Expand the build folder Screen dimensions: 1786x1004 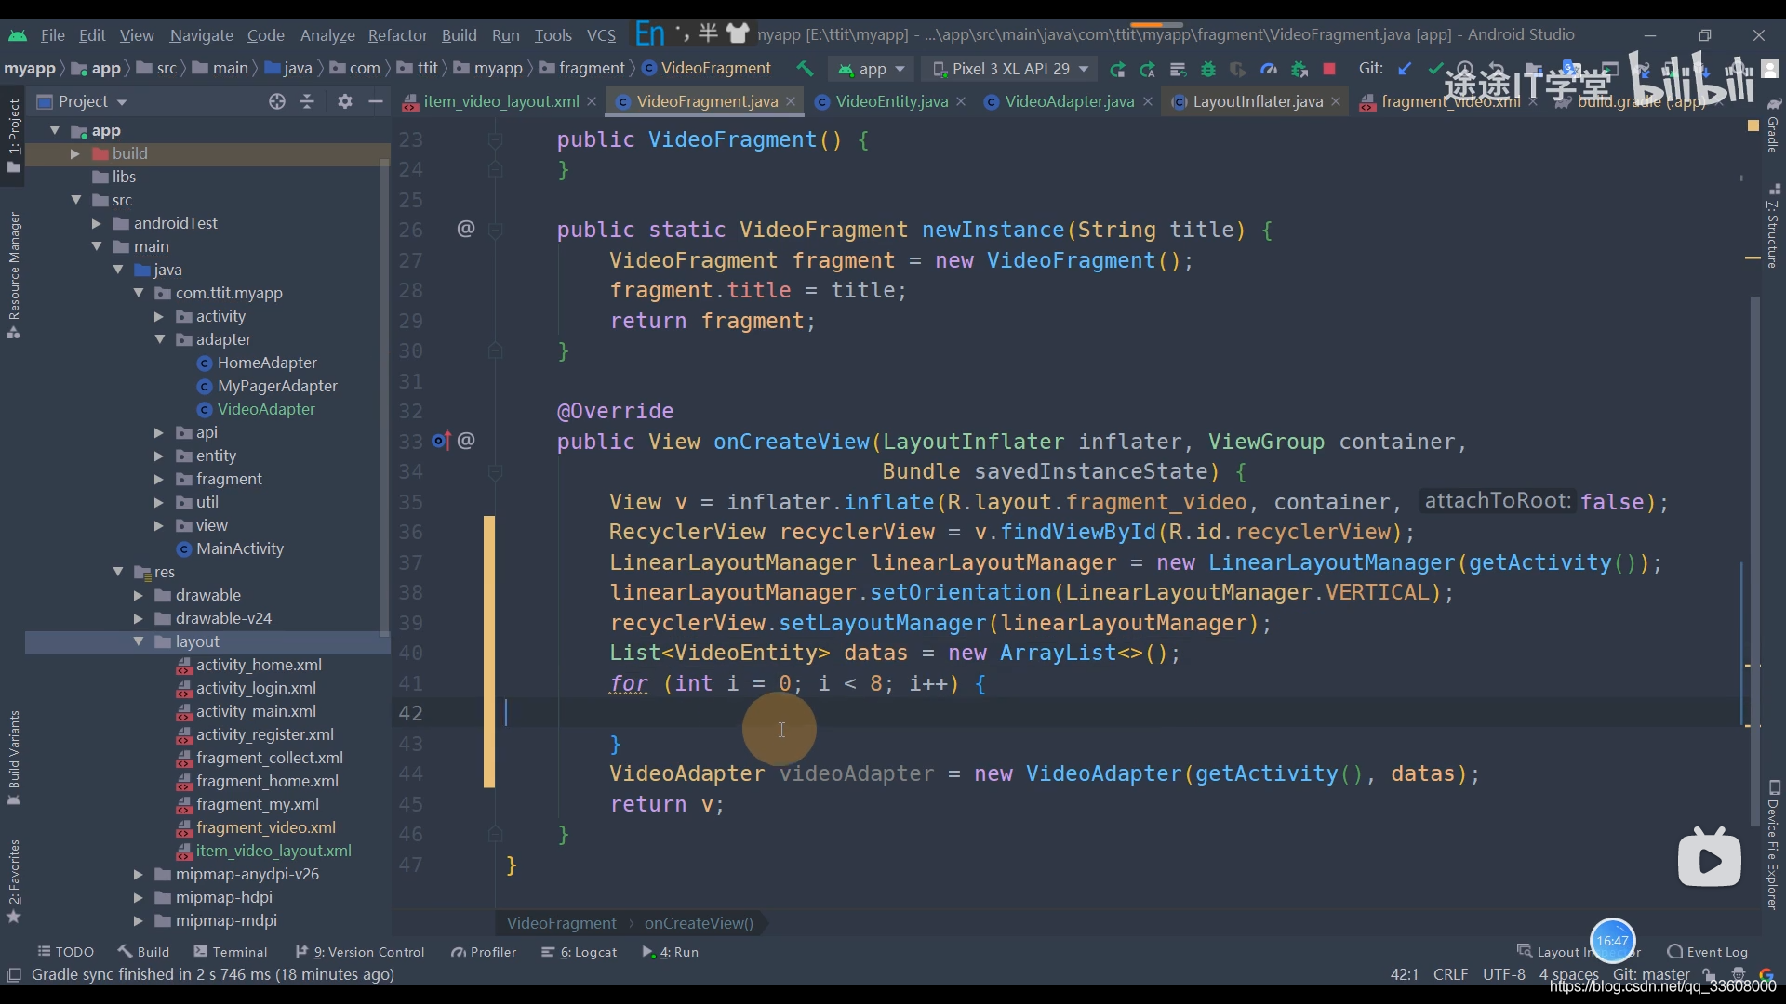[x=75, y=153]
